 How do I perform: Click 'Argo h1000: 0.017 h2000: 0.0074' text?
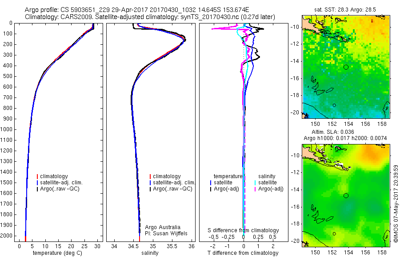(345, 138)
